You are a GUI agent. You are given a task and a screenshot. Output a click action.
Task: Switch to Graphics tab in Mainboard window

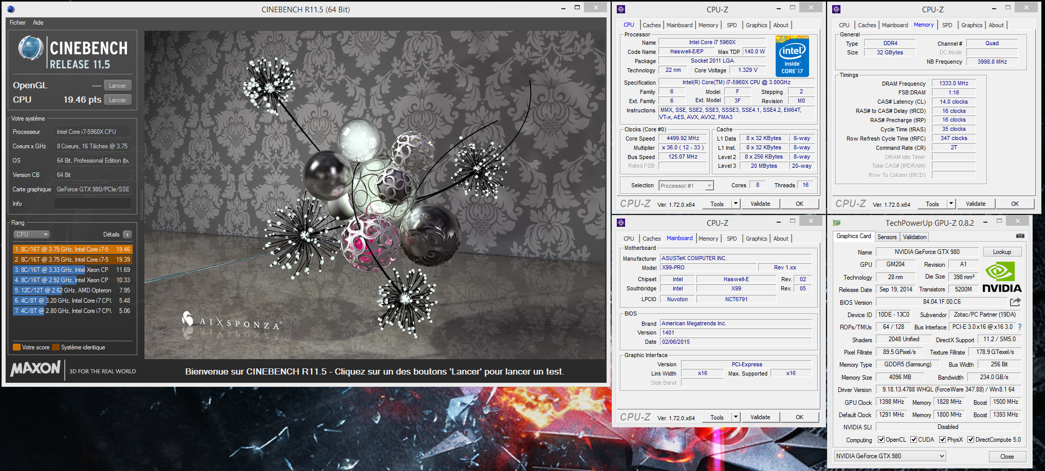[756, 239]
